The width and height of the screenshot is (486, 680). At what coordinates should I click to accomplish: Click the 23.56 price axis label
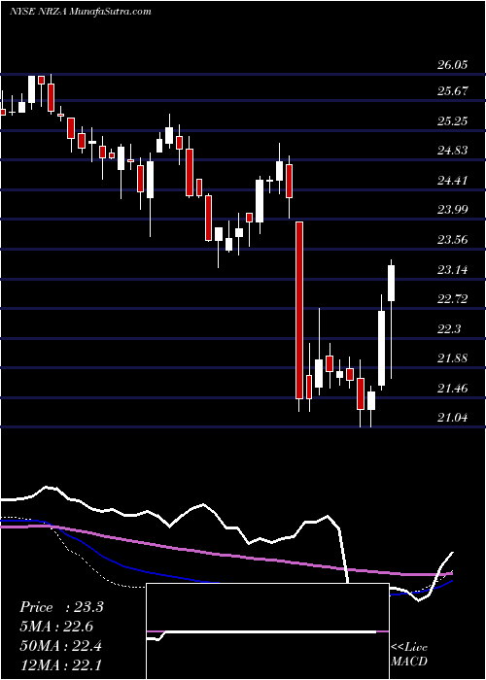[452, 239]
